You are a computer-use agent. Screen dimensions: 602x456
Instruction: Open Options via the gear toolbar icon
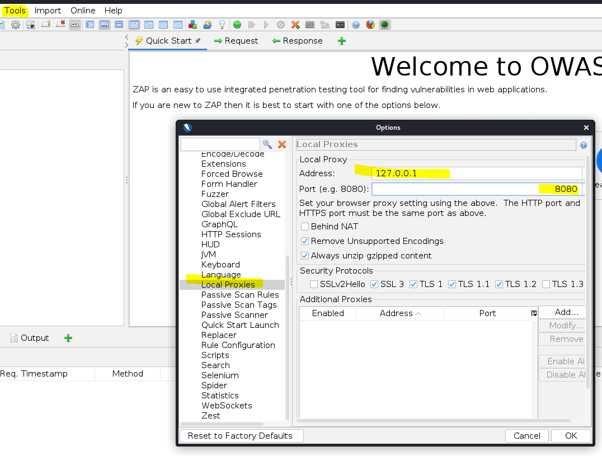[15, 25]
